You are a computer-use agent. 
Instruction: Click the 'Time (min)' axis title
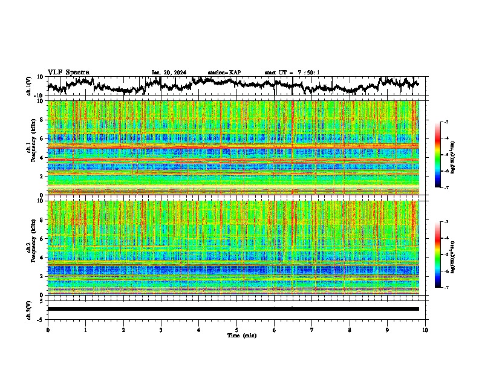point(242,336)
